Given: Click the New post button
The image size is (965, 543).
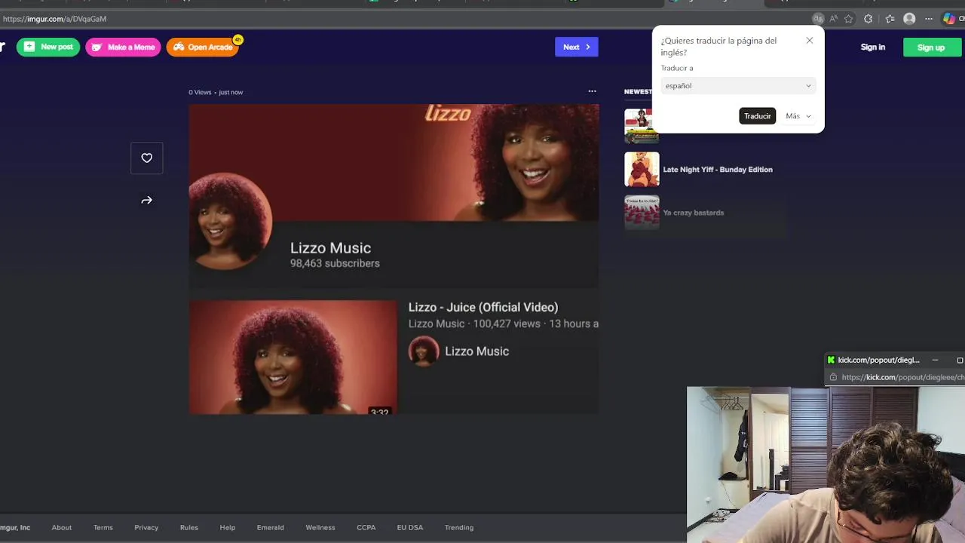Looking at the screenshot, I should (48, 47).
